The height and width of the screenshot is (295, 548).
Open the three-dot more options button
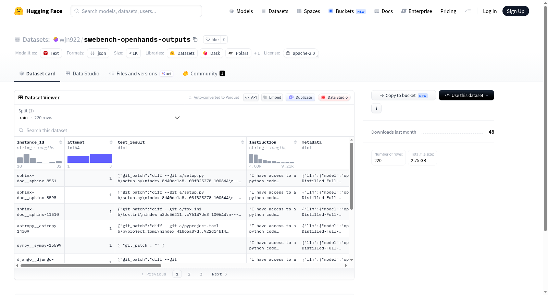pos(376,108)
